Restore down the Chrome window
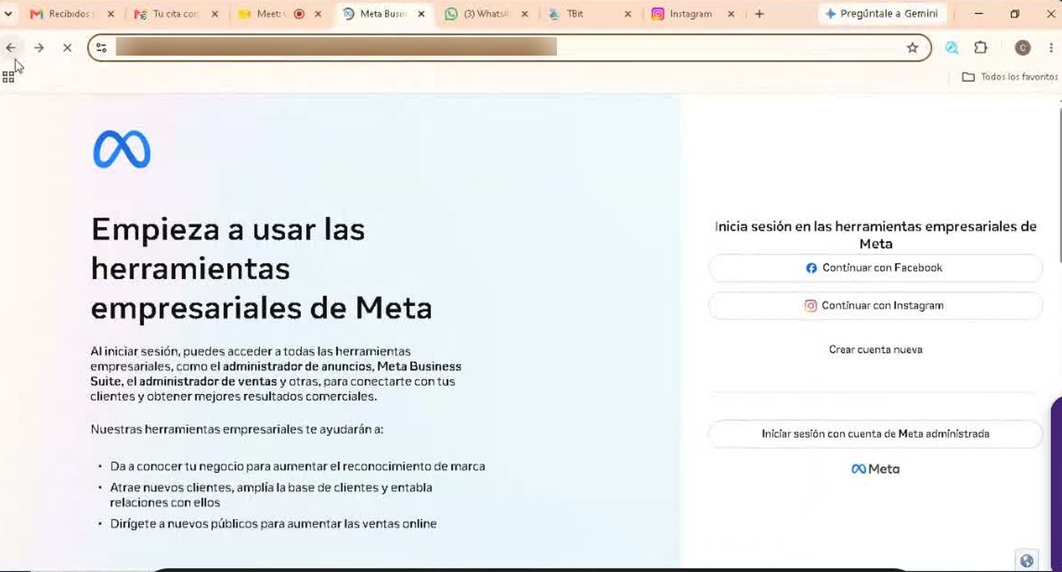1062x572 pixels. [x=1015, y=14]
